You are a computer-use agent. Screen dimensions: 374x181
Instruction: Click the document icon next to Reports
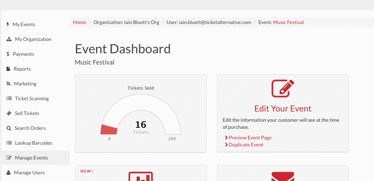coord(8,69)
